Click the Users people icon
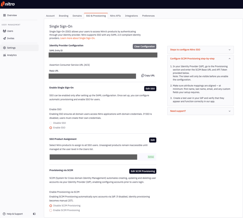The height and width of the screenshot is (218, 243). click(4, 31)
